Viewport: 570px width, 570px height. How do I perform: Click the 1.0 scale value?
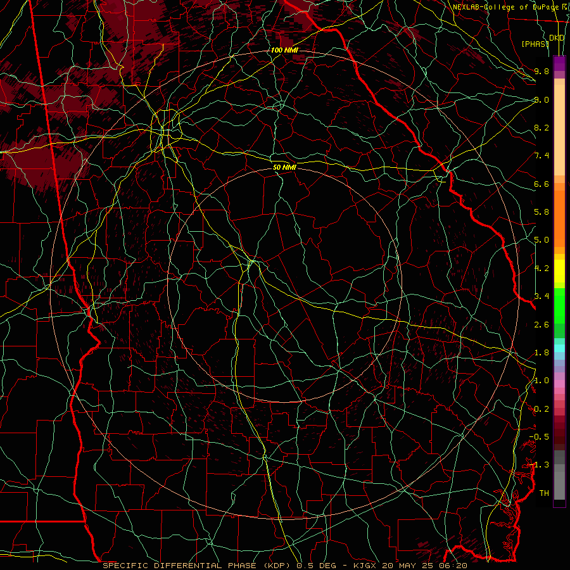541,381
